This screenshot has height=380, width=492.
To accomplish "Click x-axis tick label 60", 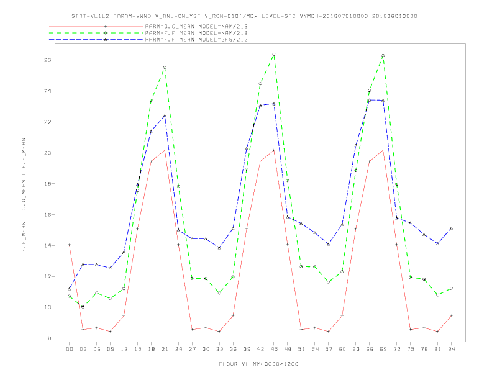I will click(342, 349).
